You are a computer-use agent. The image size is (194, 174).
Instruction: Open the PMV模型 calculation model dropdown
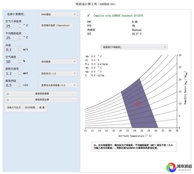(x=58, y=15)
